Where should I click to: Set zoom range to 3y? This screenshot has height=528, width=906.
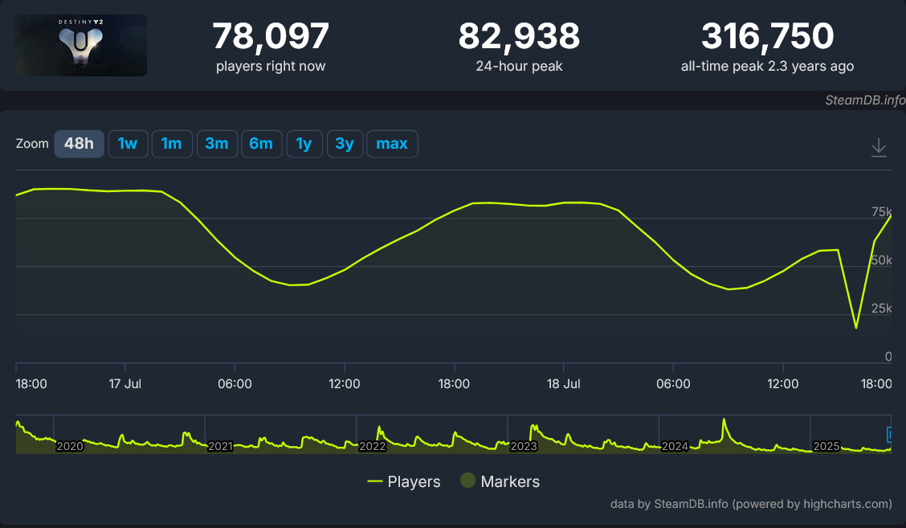tap(345, 144)
